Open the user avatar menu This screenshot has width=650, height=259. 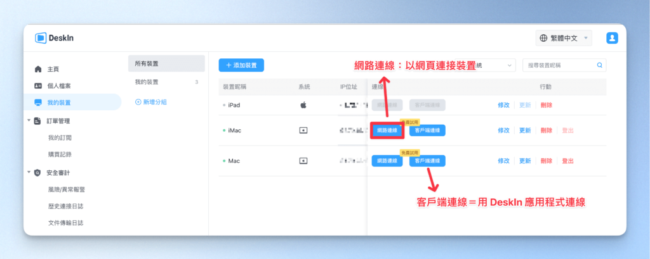613,38
